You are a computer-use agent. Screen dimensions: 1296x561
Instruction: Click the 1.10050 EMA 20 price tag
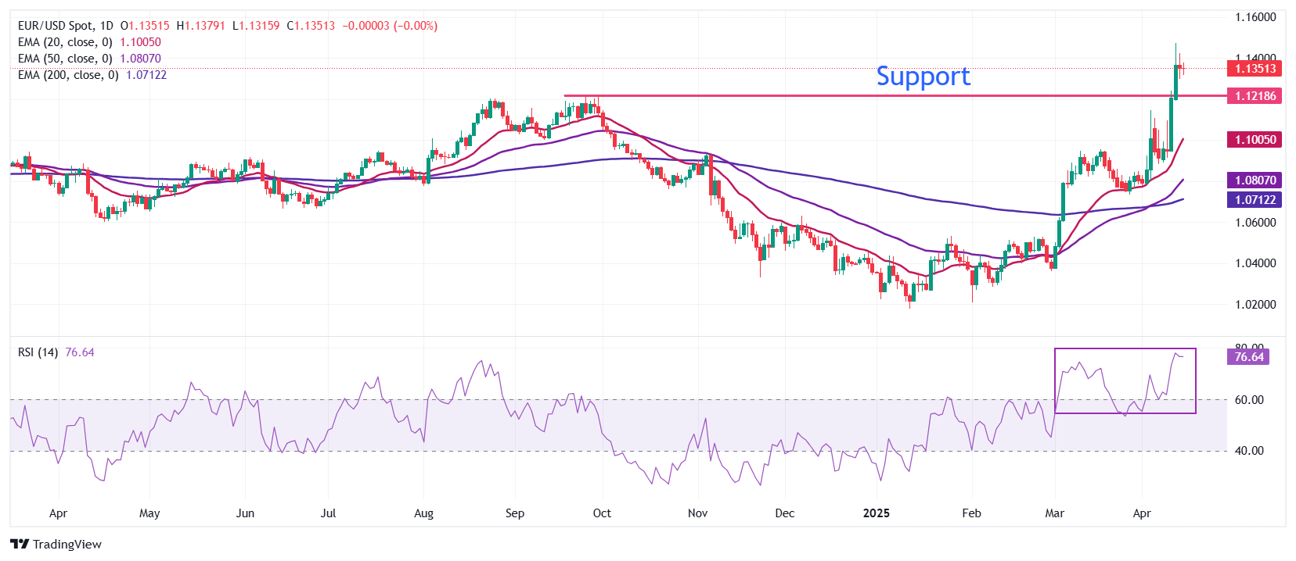pos(1255,140)
